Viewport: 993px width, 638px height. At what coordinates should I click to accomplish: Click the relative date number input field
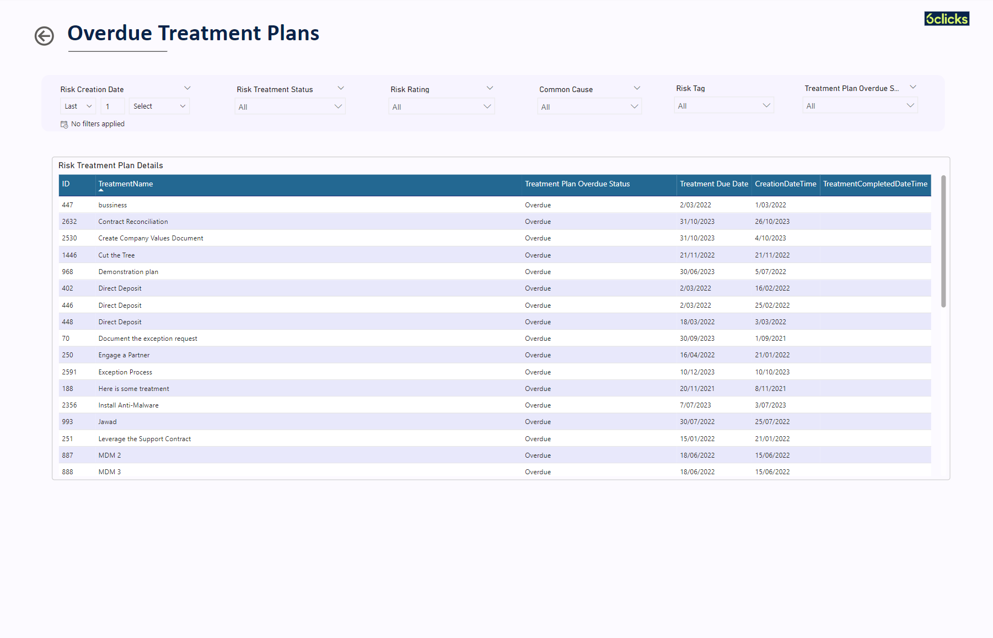[112, 106]
